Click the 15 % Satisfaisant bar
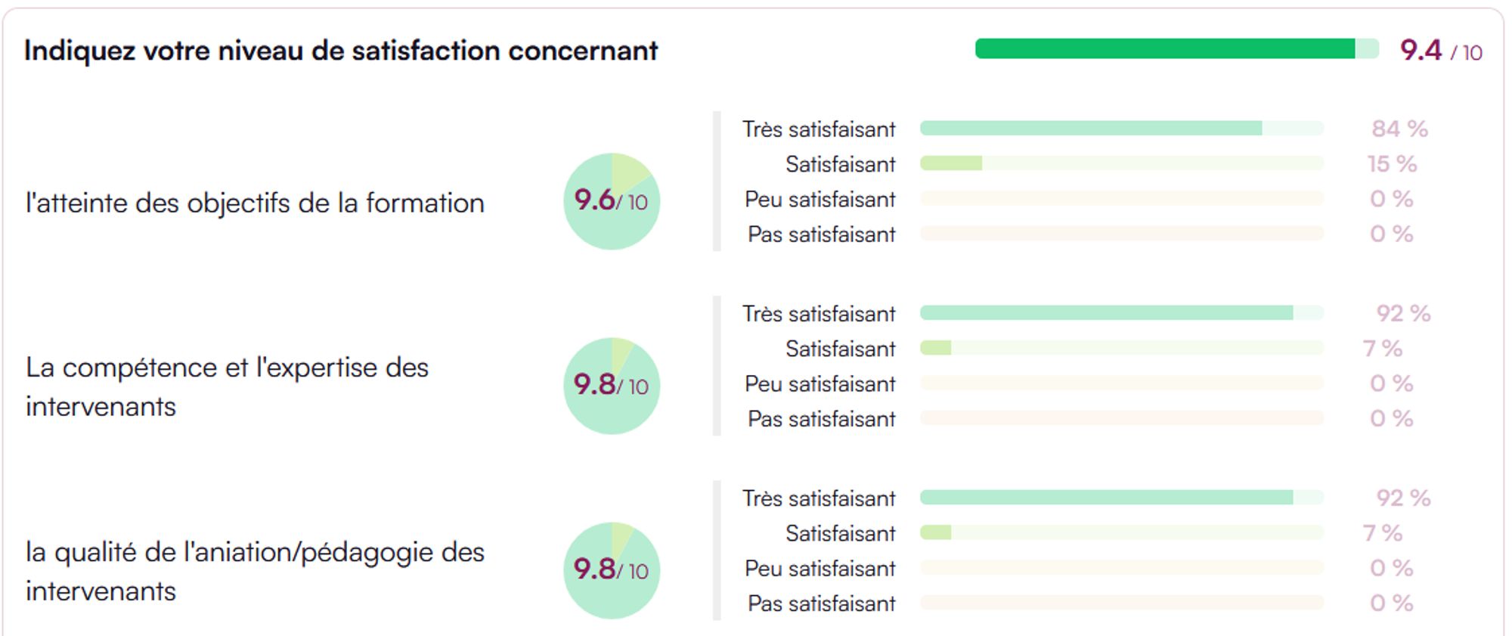Image resolution: width=1512 pixels, height=636 pixels. click(1121, 163)
